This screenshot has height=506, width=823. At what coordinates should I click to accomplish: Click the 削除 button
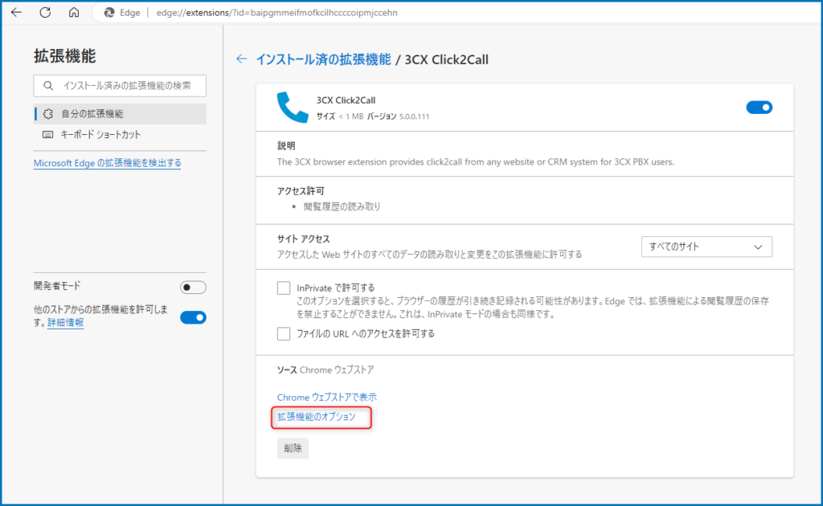293,448
